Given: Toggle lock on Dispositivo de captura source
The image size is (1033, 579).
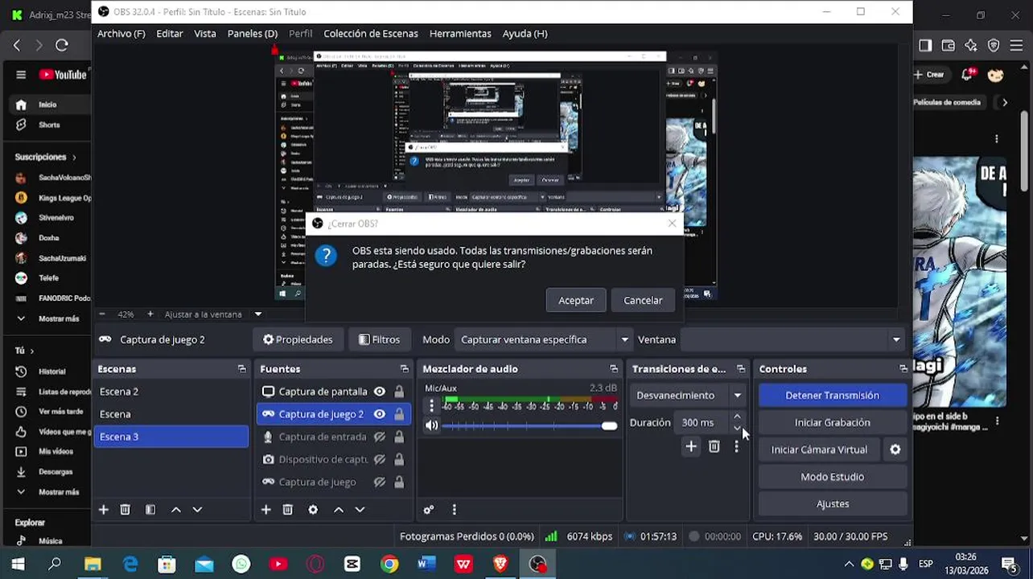Looking at the screenshot, I should (x=399, y=459).
